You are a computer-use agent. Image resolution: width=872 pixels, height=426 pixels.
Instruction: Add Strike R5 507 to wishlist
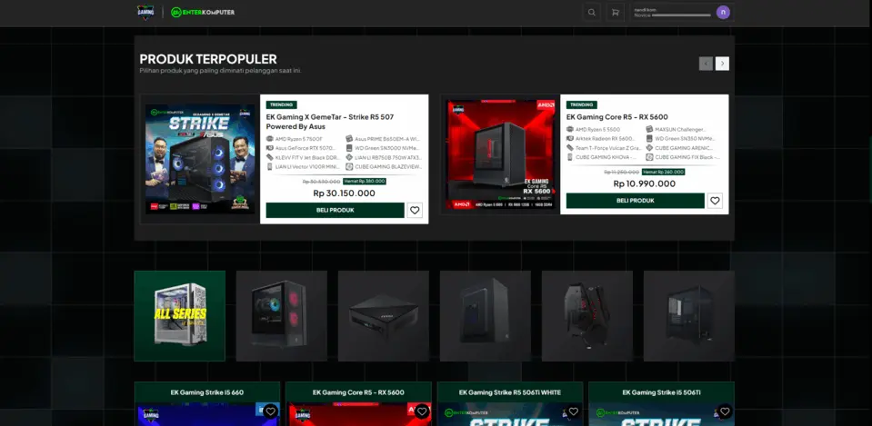pos(415,211)
